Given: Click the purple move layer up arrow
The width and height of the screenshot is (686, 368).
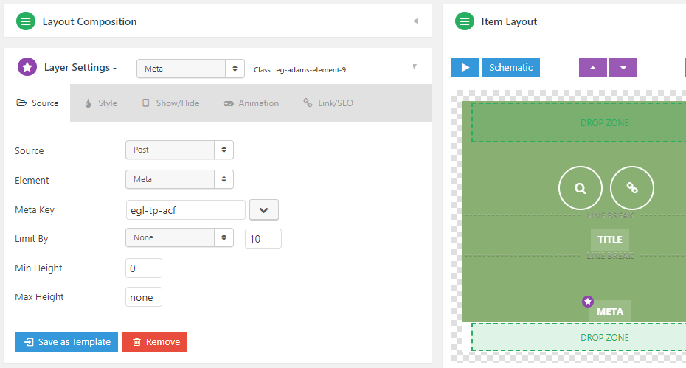Looking at the screenshot, I should [x=593, y=67].
